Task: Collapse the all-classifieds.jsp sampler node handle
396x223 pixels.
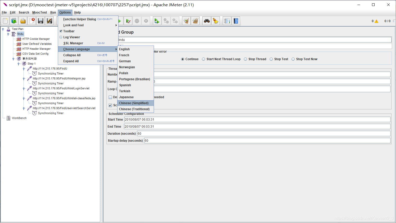Action: 24,98
